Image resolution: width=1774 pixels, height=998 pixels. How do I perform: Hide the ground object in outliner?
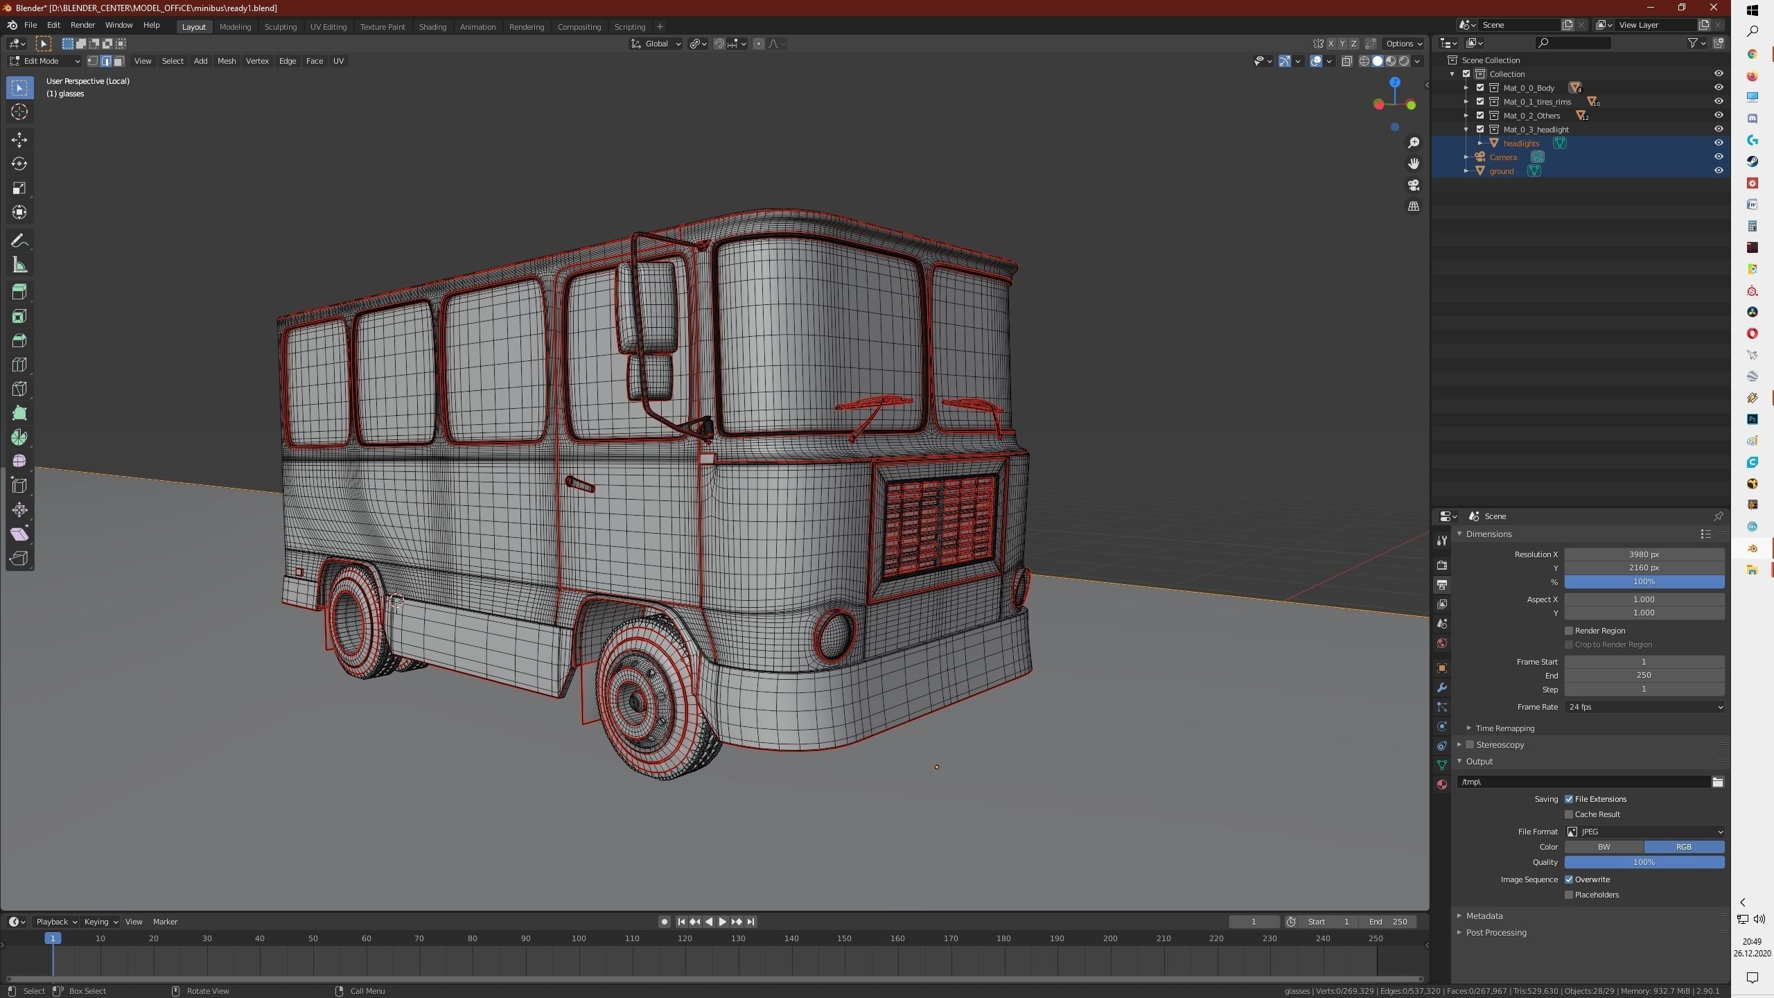pyautogui.click(x=1718, y=170)
